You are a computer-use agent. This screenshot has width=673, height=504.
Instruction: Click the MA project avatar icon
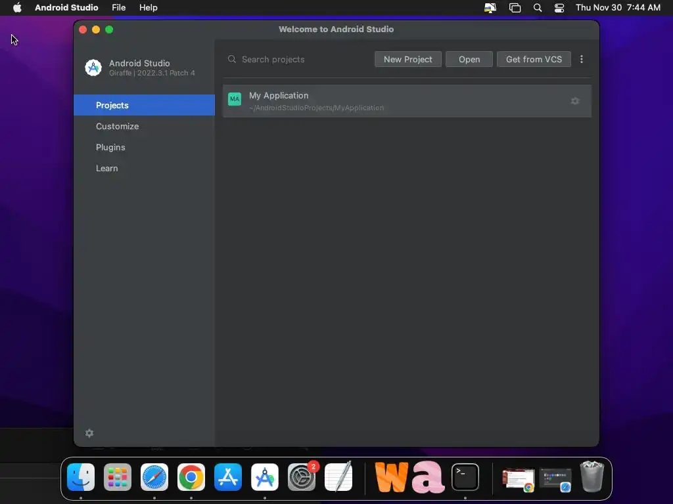[x=235, y=99]
